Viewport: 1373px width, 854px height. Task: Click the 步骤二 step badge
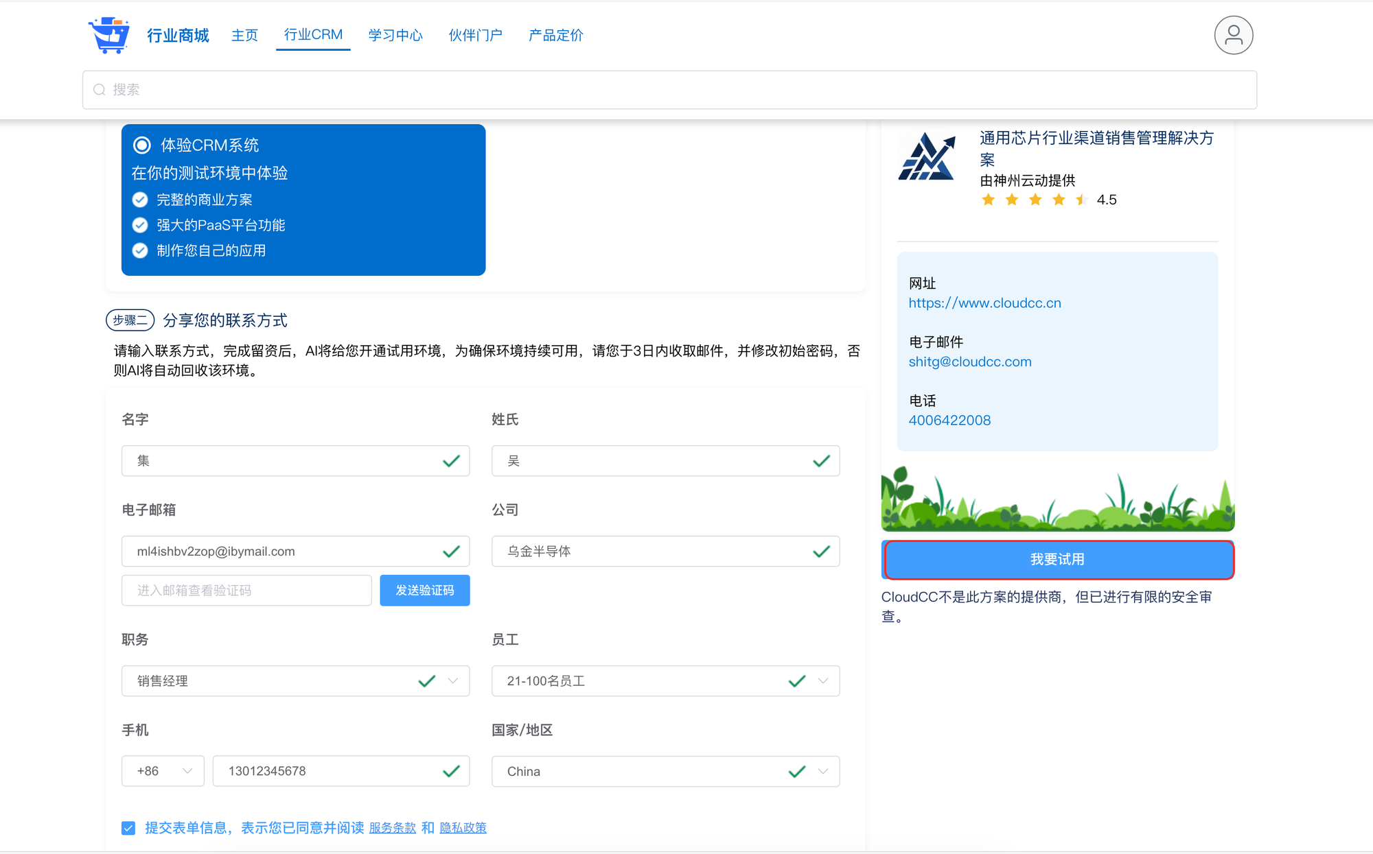(x=130, y=320)
